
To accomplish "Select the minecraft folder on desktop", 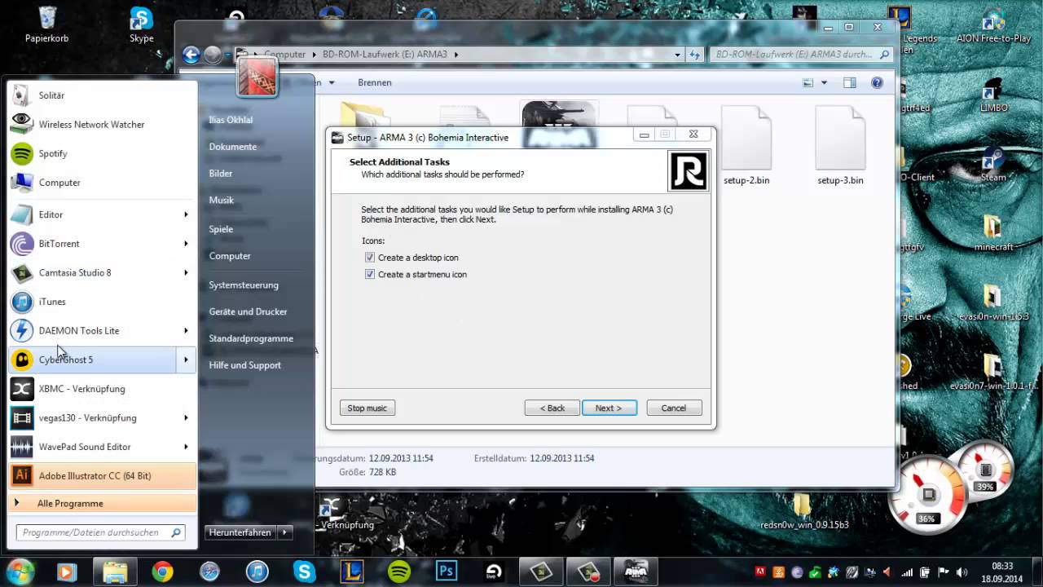I will 992,233.
